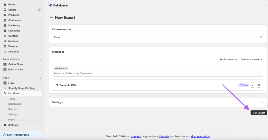Click the Sales channels label
The width and height of the screenshot is (268, 140).
11,59
